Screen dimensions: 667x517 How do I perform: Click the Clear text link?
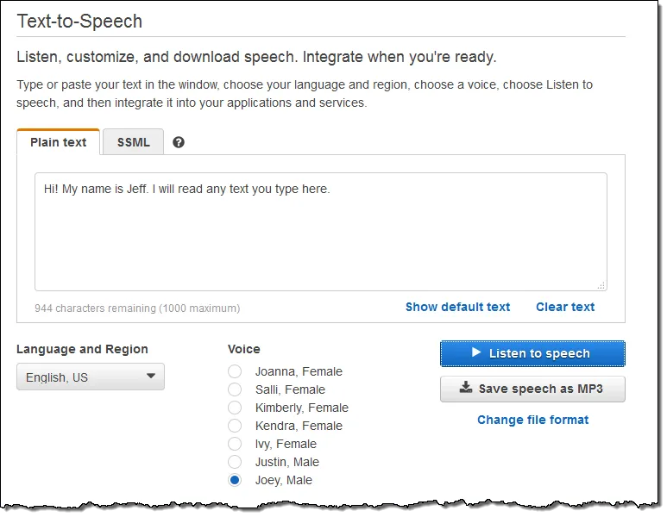565,307
